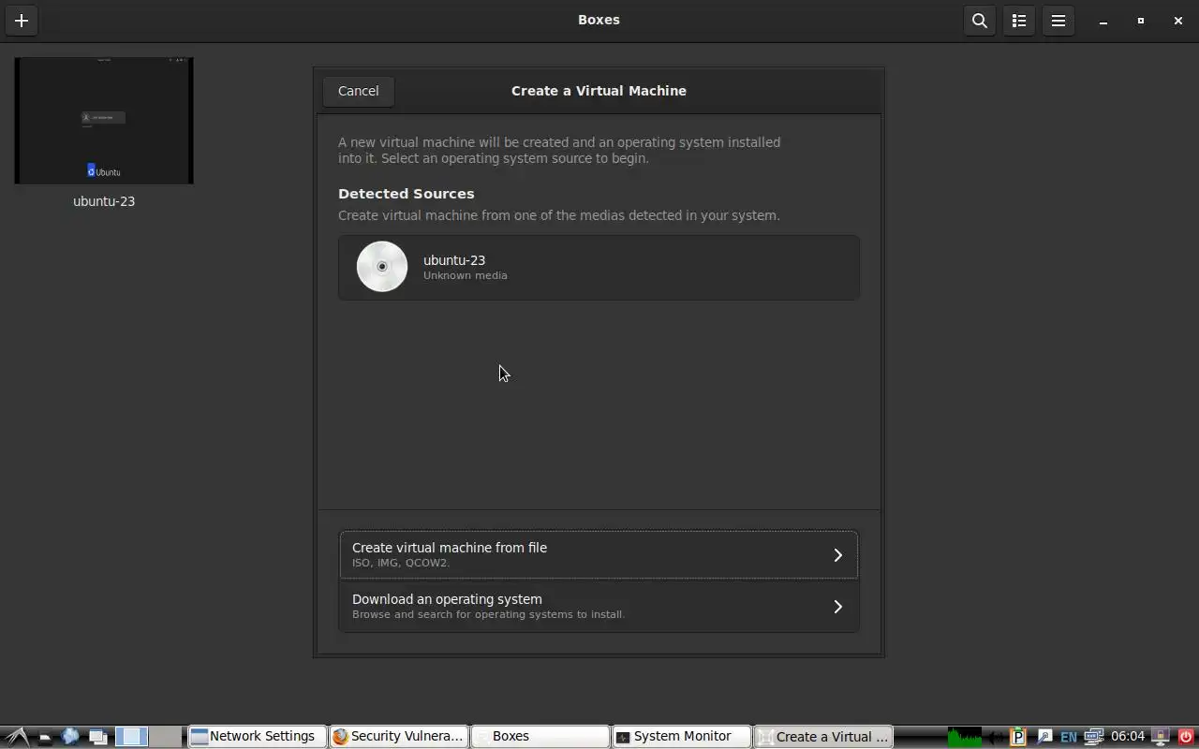Image resolution: width=1199 pixels, height=749 pixels.
Task: Open the volume speaker icon in tray
Action: tap(996, 737)
